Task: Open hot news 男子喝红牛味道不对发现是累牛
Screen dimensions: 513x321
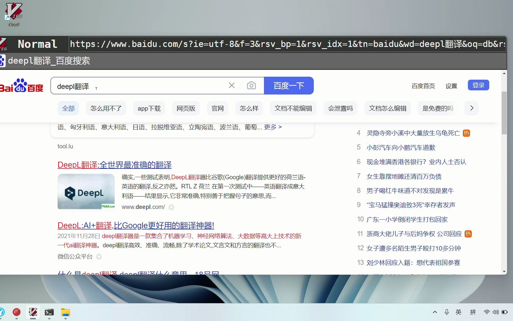Action: coord(410,191)
